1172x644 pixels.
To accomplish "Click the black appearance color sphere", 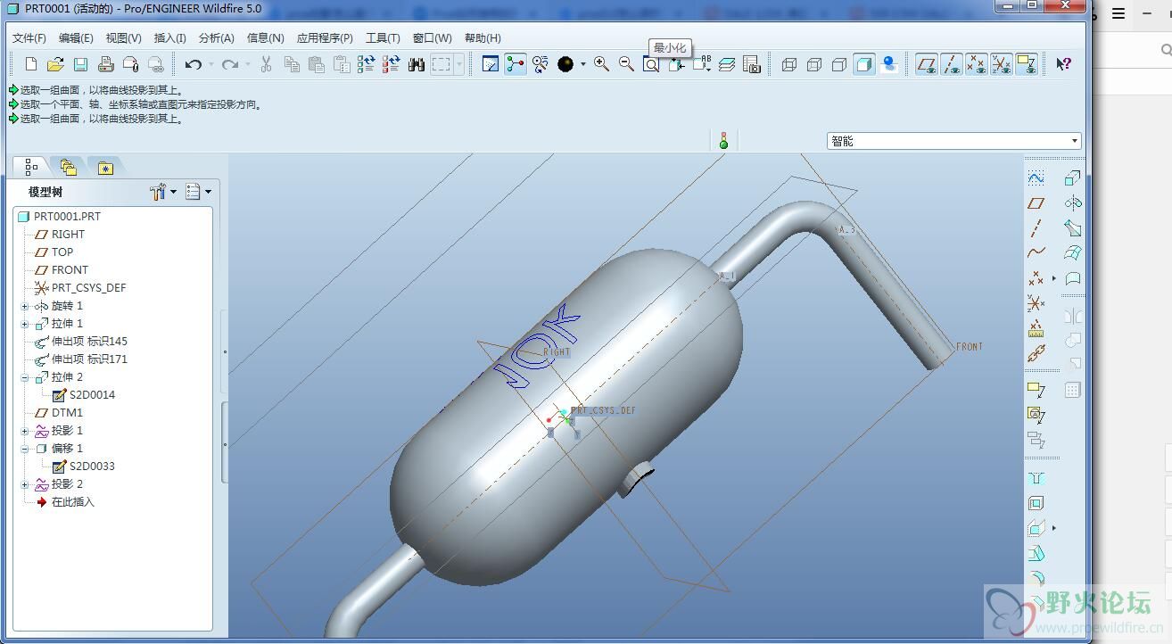I will [x=565, y=64].
